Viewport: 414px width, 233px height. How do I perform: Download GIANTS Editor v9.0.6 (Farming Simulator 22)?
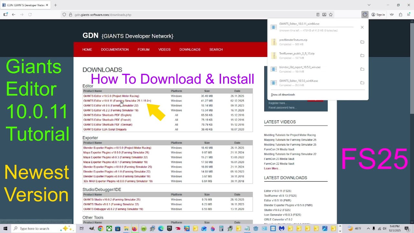[111, 105]
